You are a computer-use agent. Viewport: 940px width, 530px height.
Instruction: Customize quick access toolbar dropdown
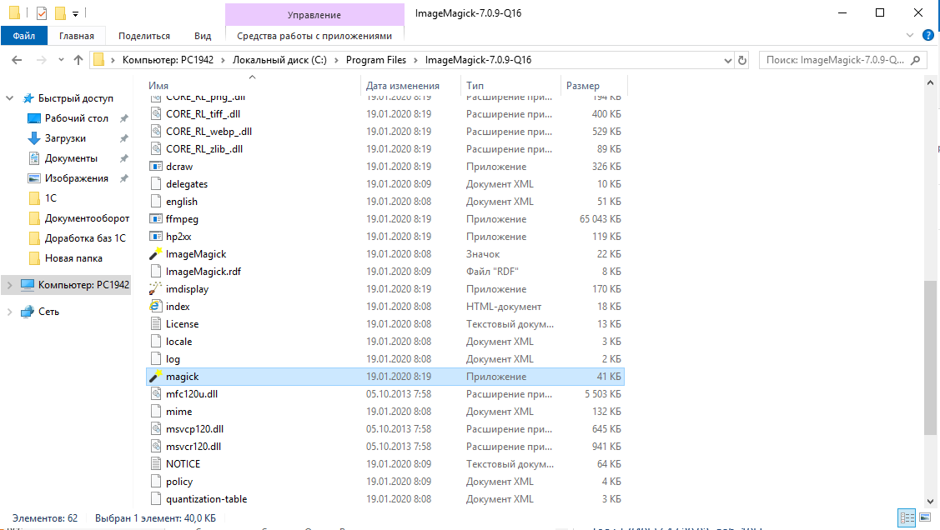(x=76, y=13)
